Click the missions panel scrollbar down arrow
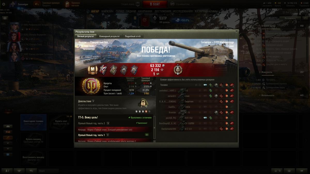The width and height of the screenshot is (310, 174). [154, 141]
